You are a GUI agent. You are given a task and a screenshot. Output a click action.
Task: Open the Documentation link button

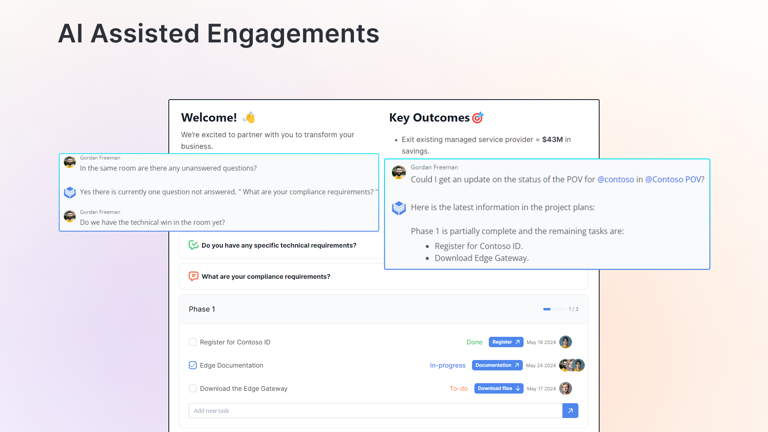click(497, 365)
